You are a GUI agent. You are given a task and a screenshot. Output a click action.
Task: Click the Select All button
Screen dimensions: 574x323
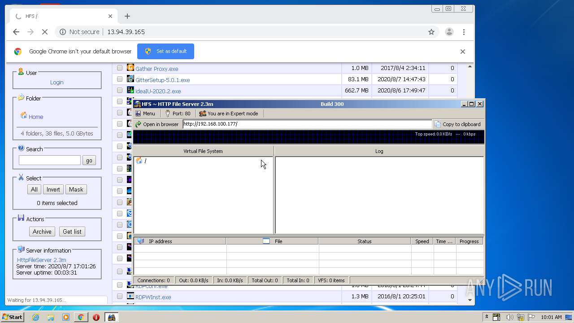point(34,189)
